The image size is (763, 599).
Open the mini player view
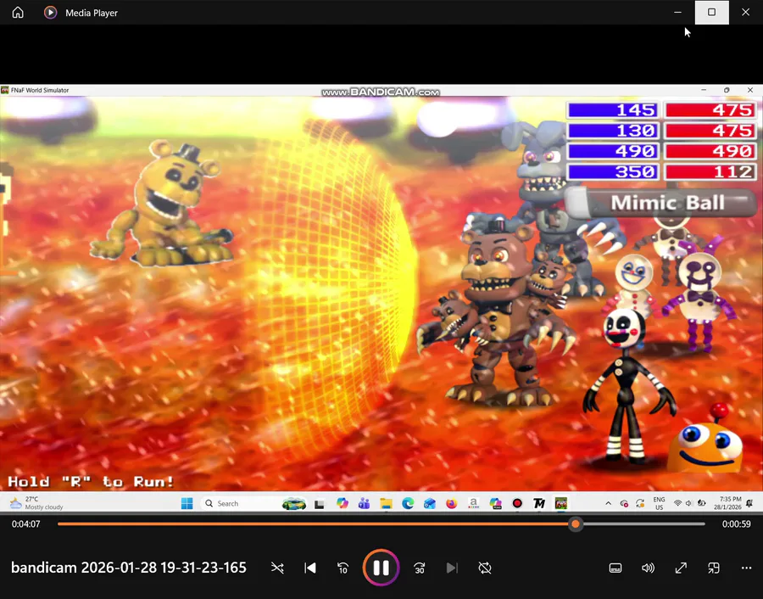[714, 568]
